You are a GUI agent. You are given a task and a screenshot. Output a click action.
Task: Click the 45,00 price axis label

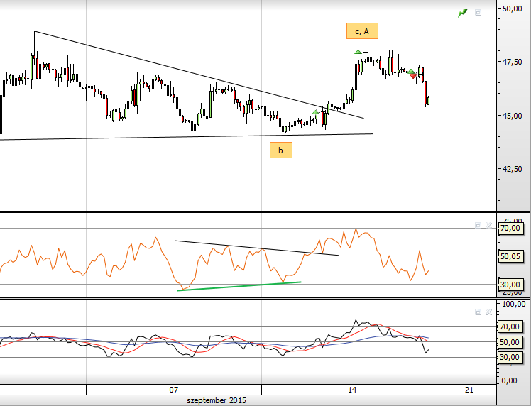[512, 116]
